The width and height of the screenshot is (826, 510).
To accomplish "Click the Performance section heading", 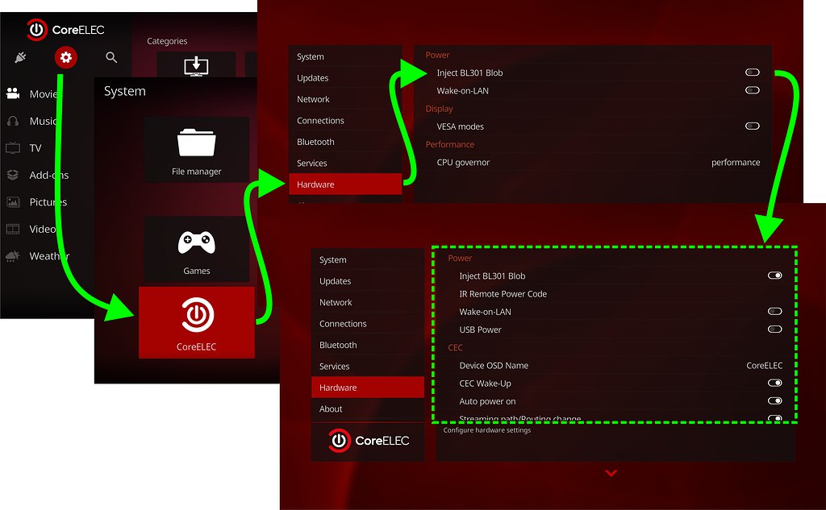I will point(450,144).
